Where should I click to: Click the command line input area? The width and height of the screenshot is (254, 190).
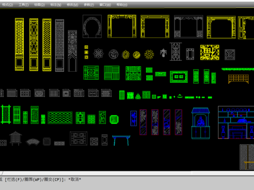(x=127, y=183)
